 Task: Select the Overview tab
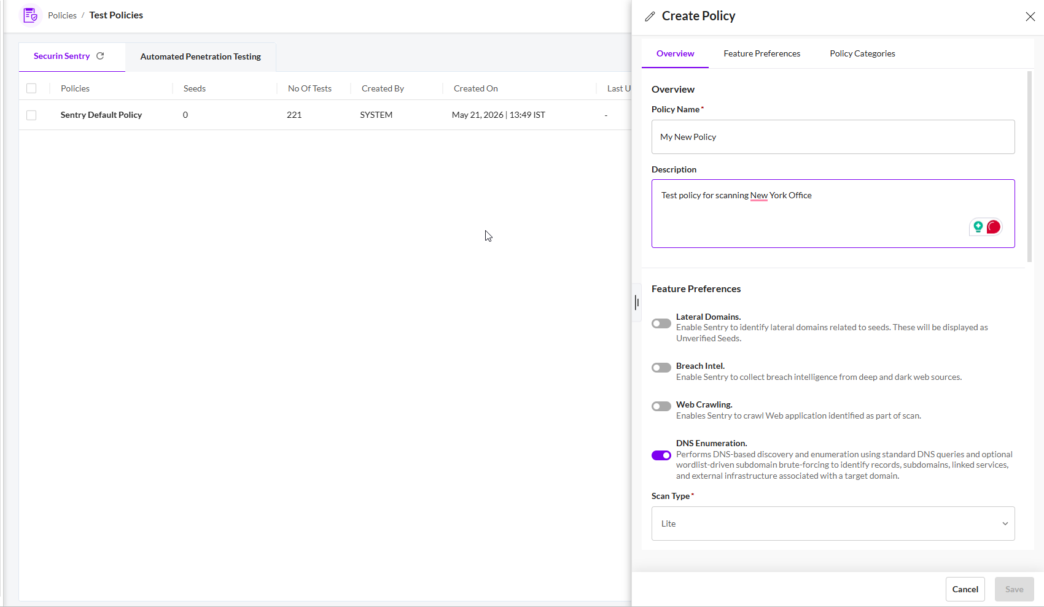click(x=675, y=53)
